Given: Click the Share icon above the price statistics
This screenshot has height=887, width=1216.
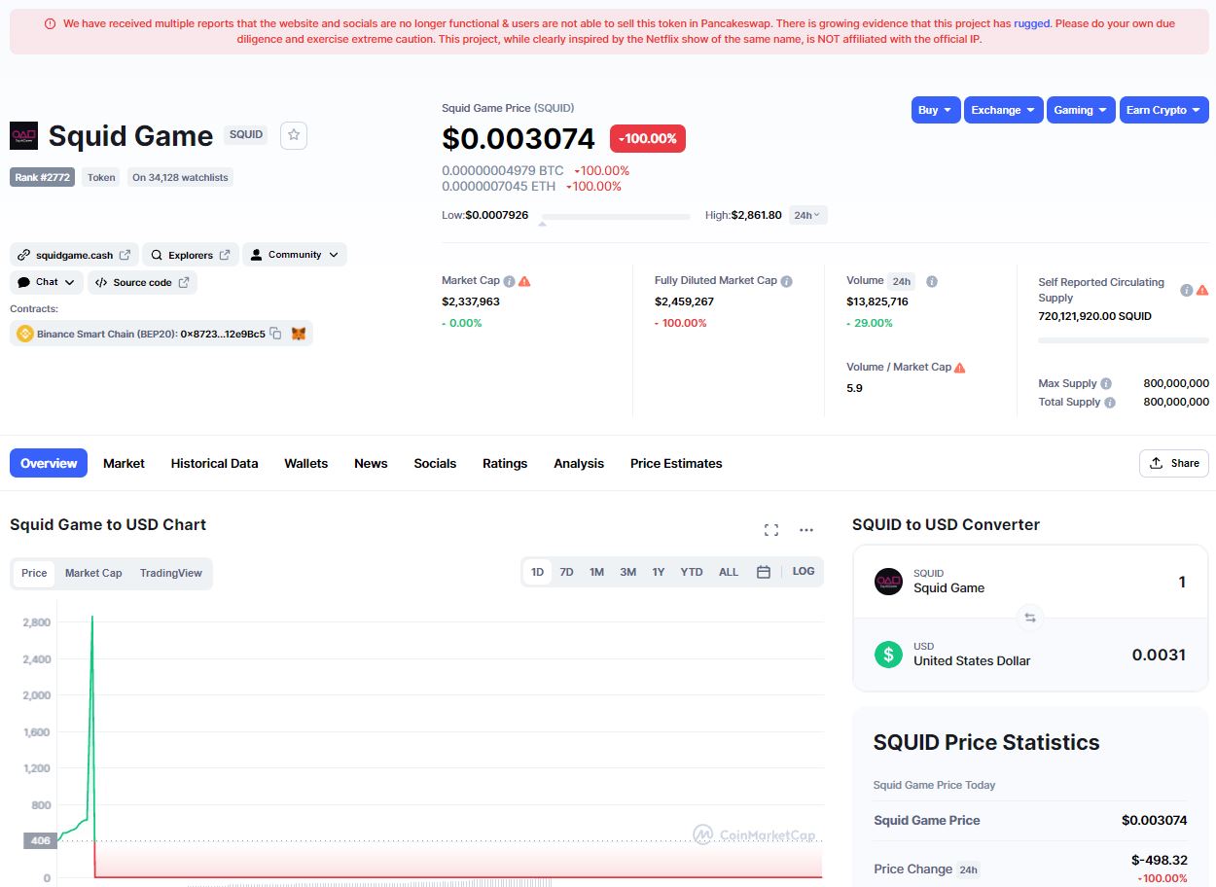Looking at the screenshot, I should pyautogui.click(x=1173, y=463).
